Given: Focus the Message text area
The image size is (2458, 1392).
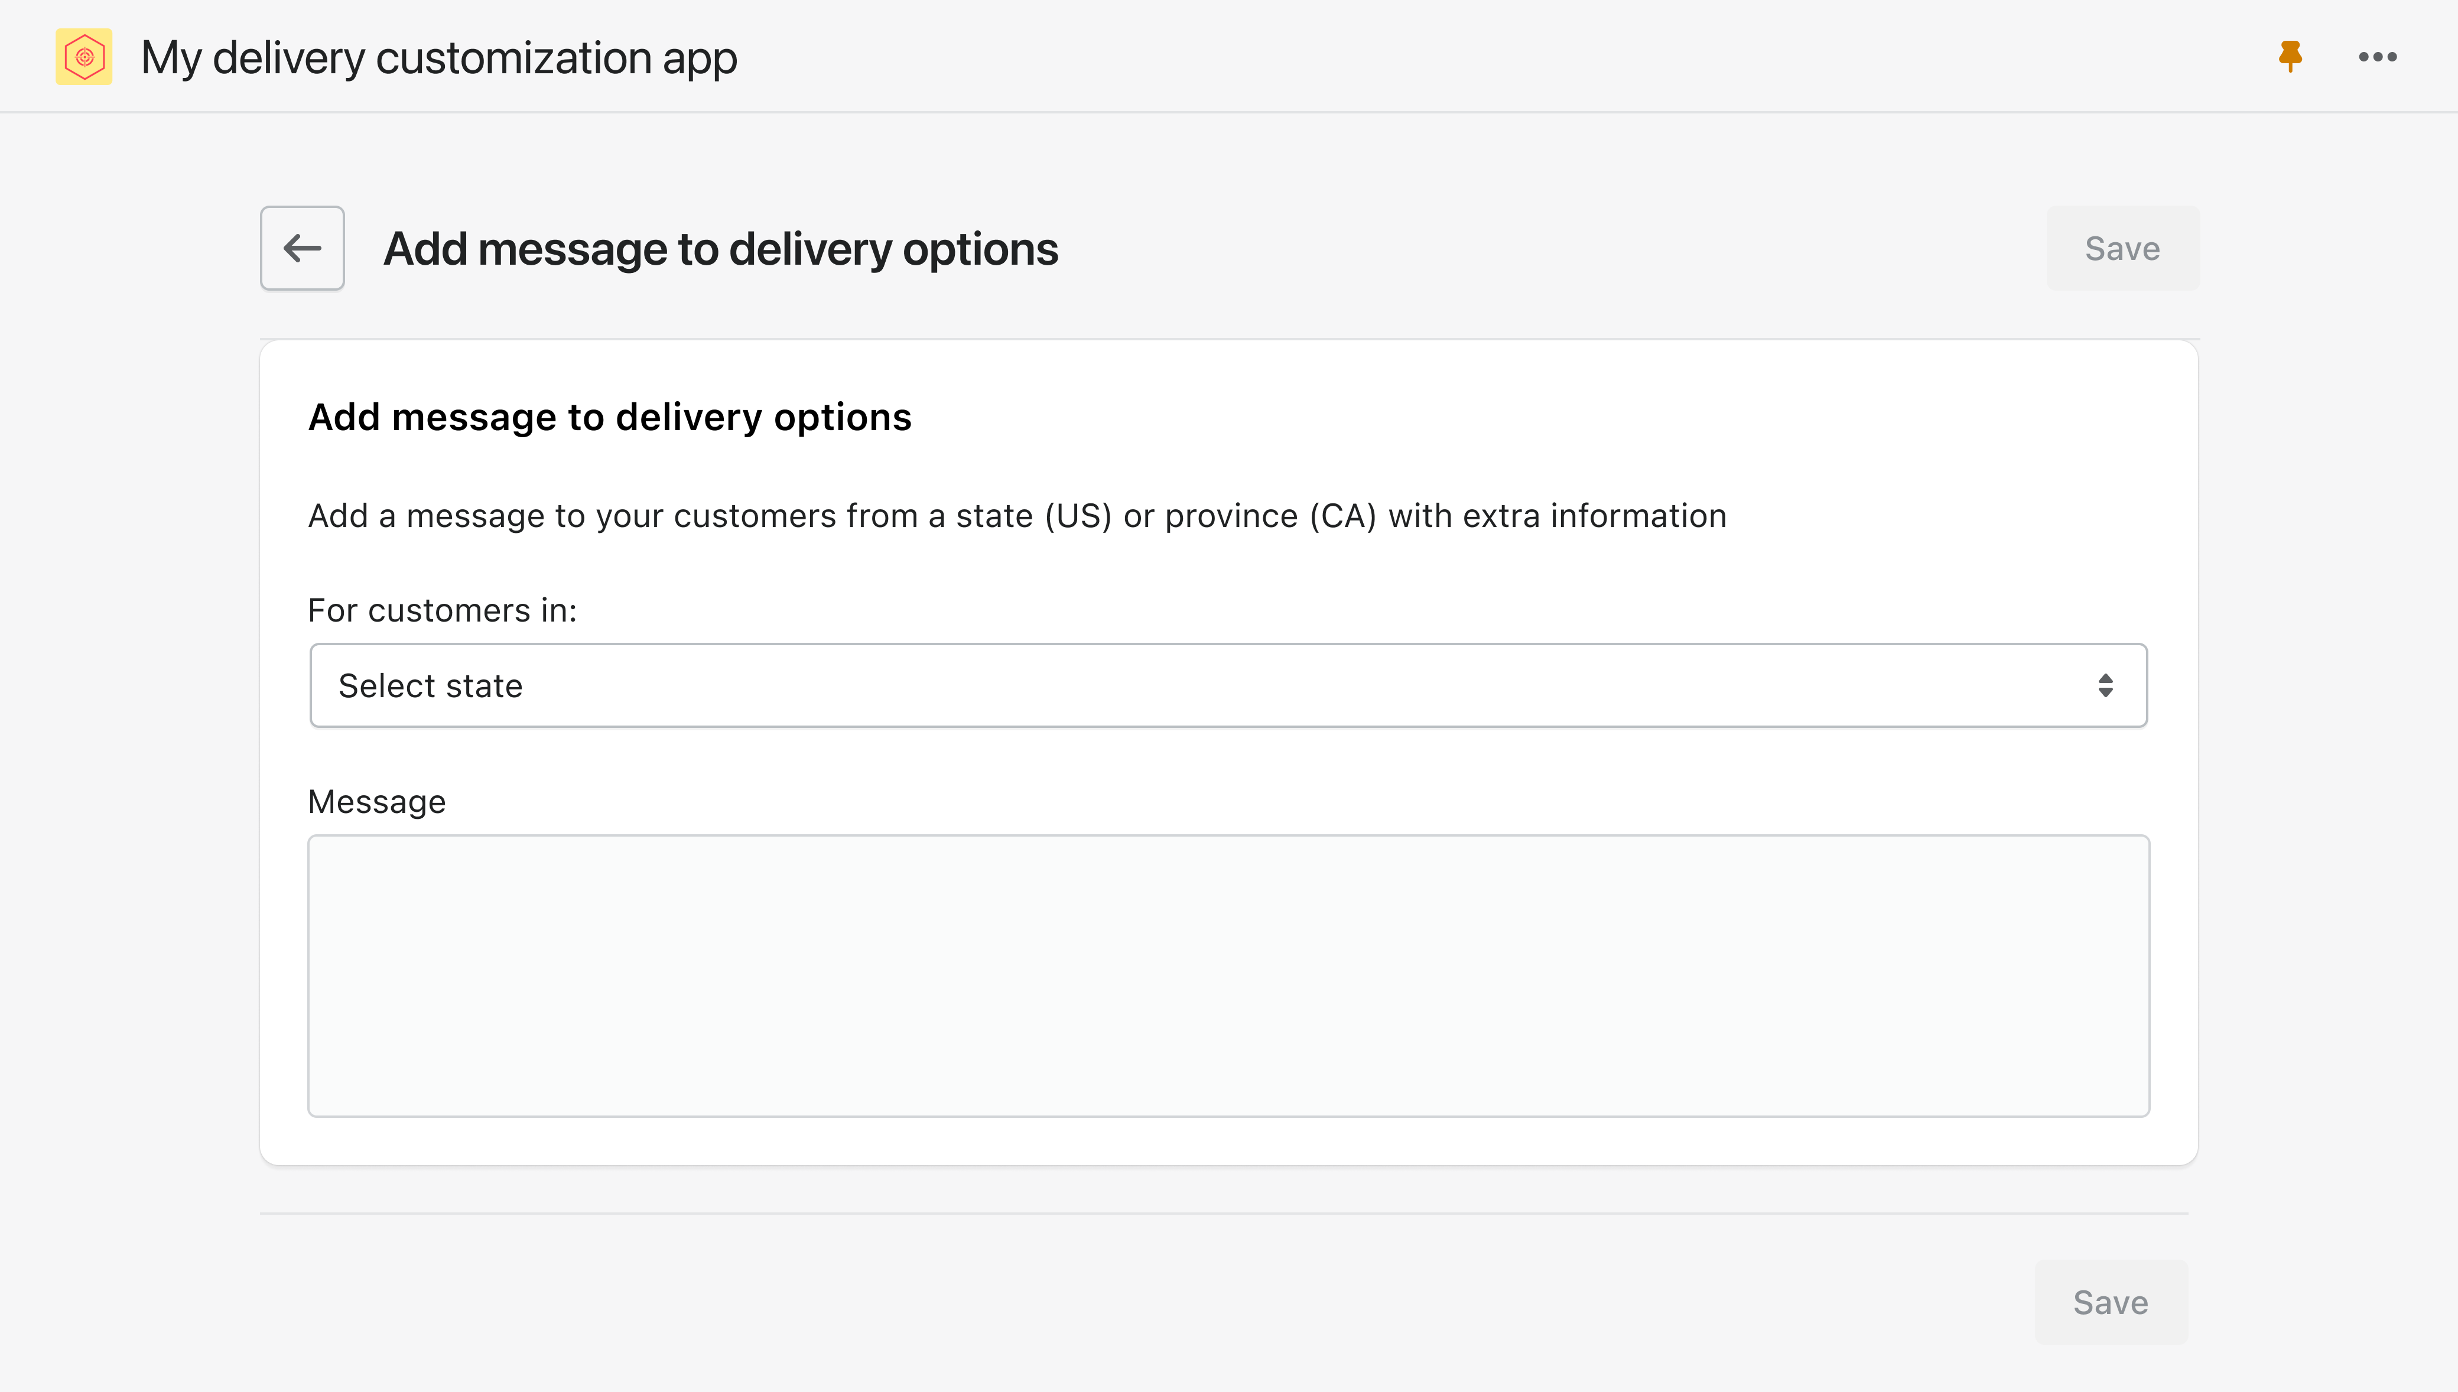Looking at the screenshot, I should coord(1228,976).
